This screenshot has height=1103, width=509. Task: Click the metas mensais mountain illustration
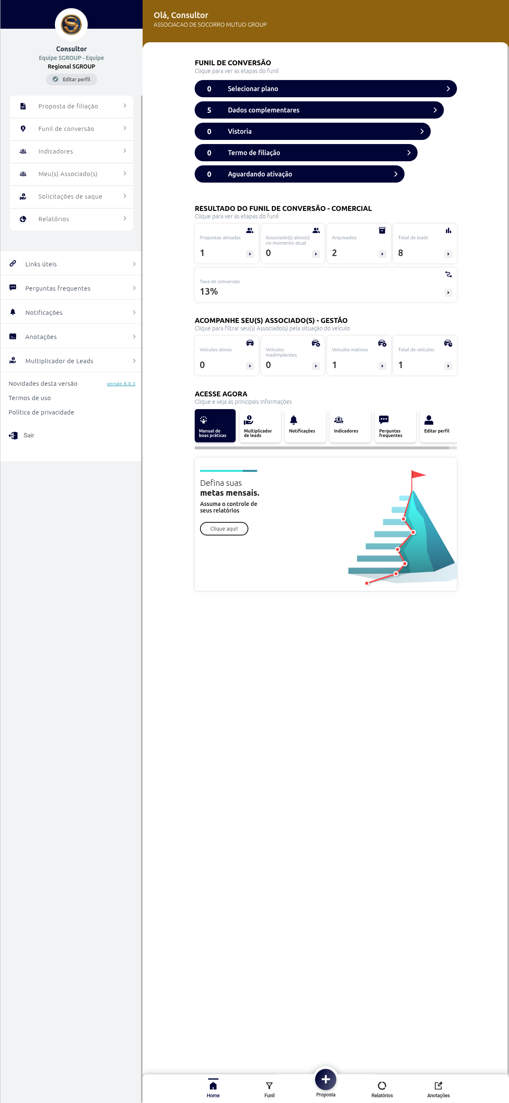point(402,528)
